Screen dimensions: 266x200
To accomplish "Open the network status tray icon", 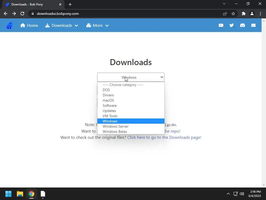I will click(235, 194).
